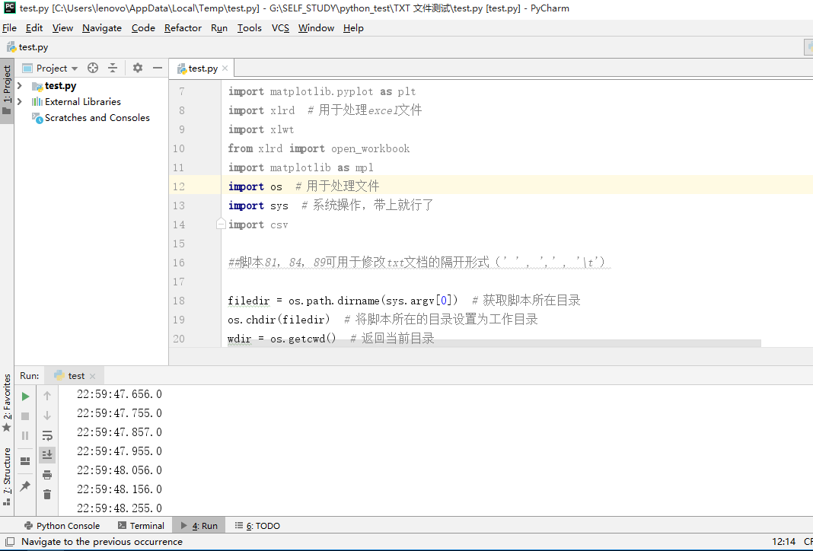Open the Help menu
This screenshot has height=551, width=813.
coord(353,28)
